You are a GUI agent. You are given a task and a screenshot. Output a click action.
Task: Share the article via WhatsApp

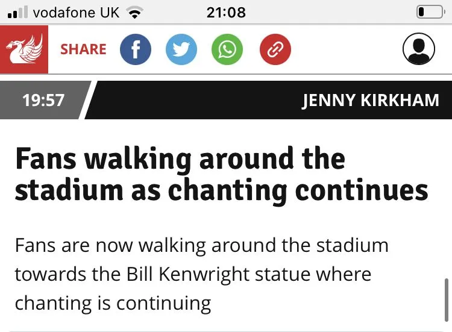[x=227, y=49]
